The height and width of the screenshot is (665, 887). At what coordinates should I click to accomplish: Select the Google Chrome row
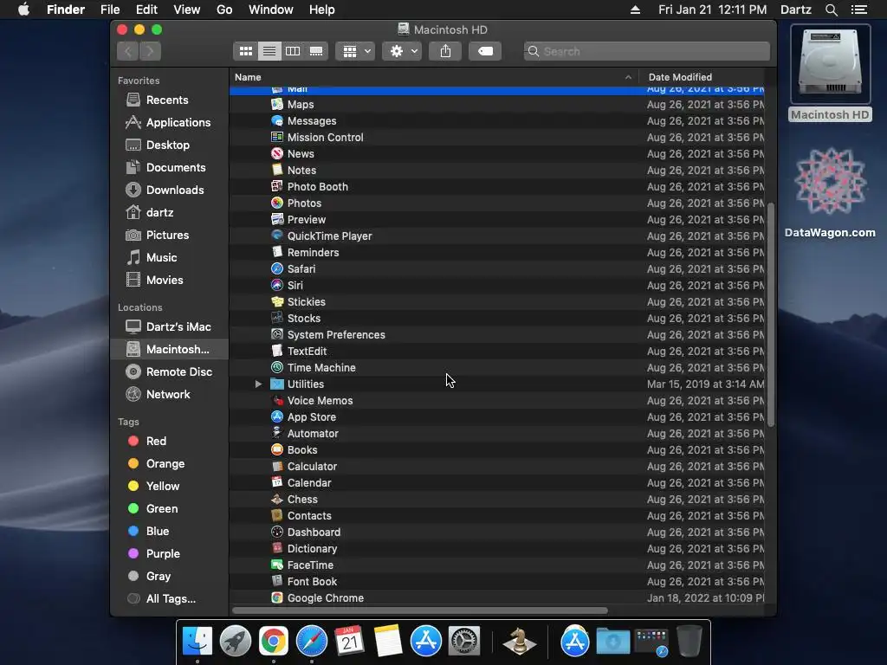tap(496, 597)
